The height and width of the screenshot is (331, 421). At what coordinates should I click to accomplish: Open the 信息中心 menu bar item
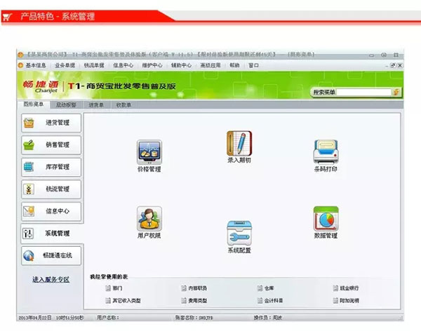pos(123,65)
